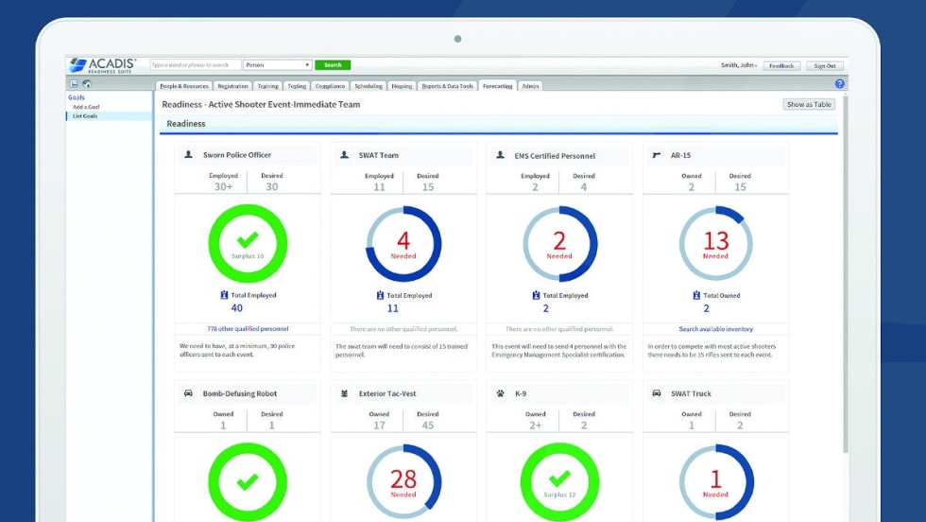Click the home icon in left toolbar
Viewport: 926px width, 522px height.
[86, 85]
